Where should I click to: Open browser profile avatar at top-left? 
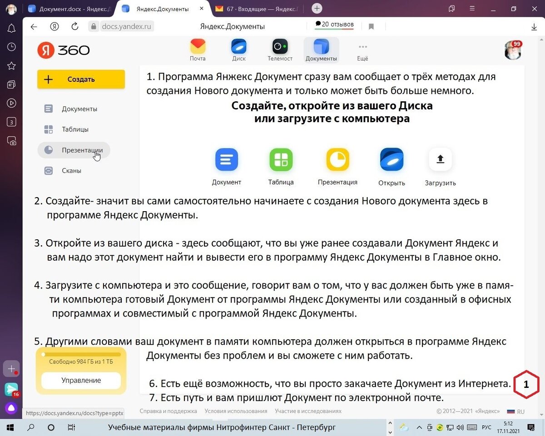(11, 9)
